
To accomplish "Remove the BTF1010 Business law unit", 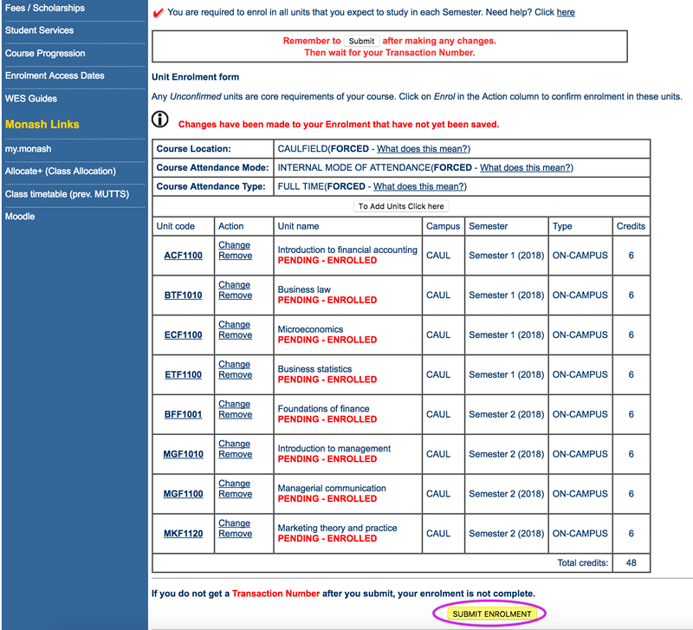I will pos(235,296).
